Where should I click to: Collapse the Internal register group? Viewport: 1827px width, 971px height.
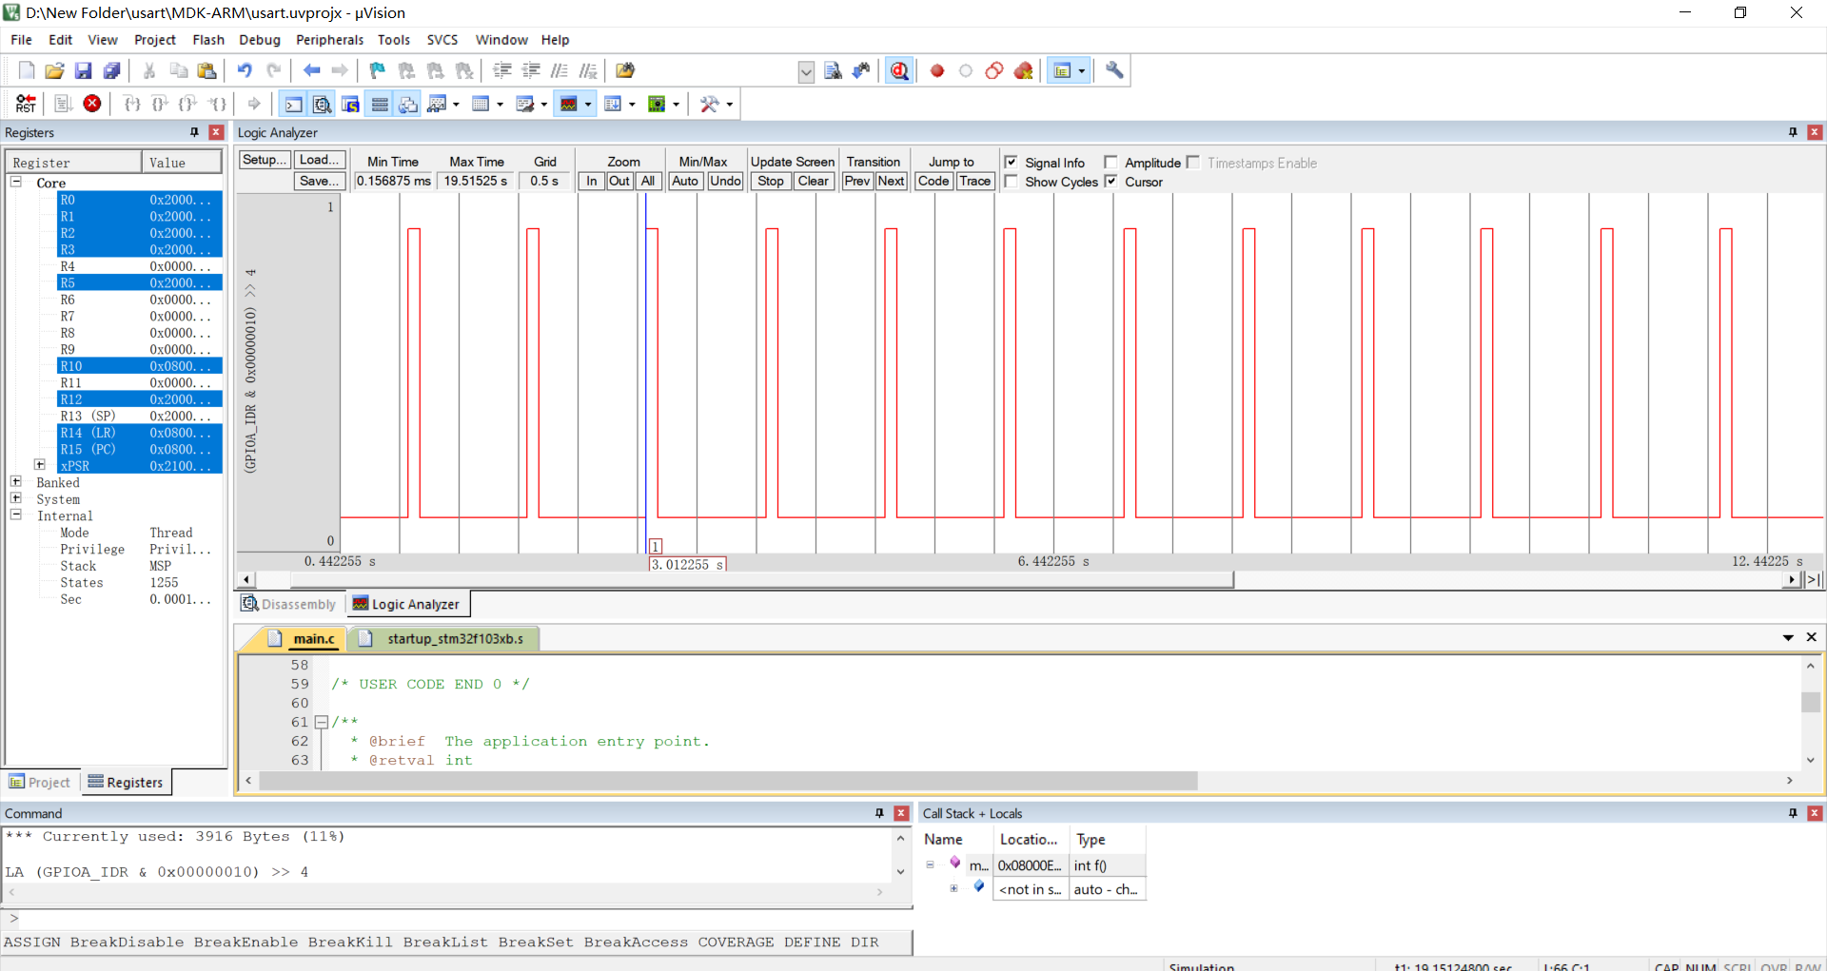coord(16,515)
